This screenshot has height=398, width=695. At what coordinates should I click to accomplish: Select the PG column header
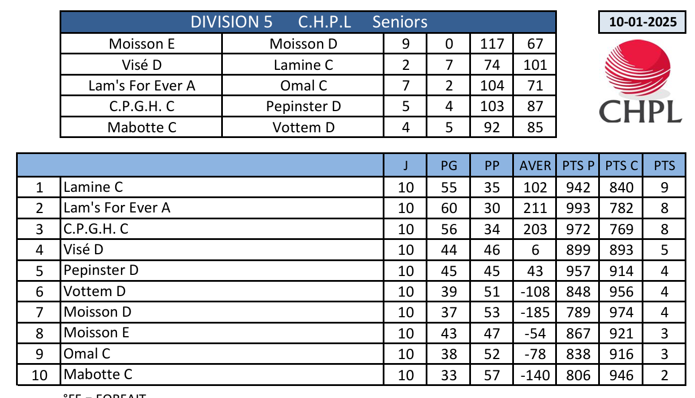(449, 166)
